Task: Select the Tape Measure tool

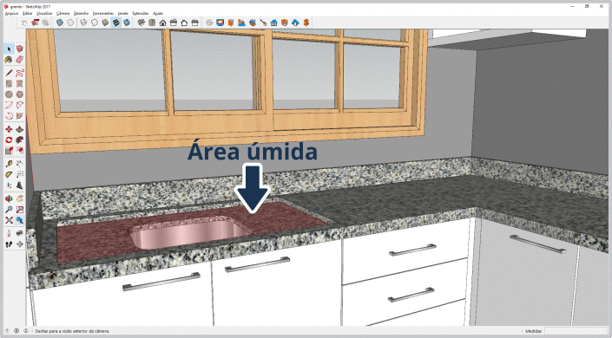Action: tap(9, 164)
